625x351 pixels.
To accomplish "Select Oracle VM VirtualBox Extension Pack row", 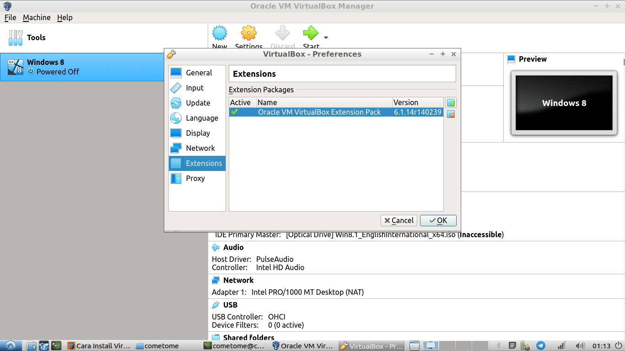I will pyautogui.click(x=336, y=112).
